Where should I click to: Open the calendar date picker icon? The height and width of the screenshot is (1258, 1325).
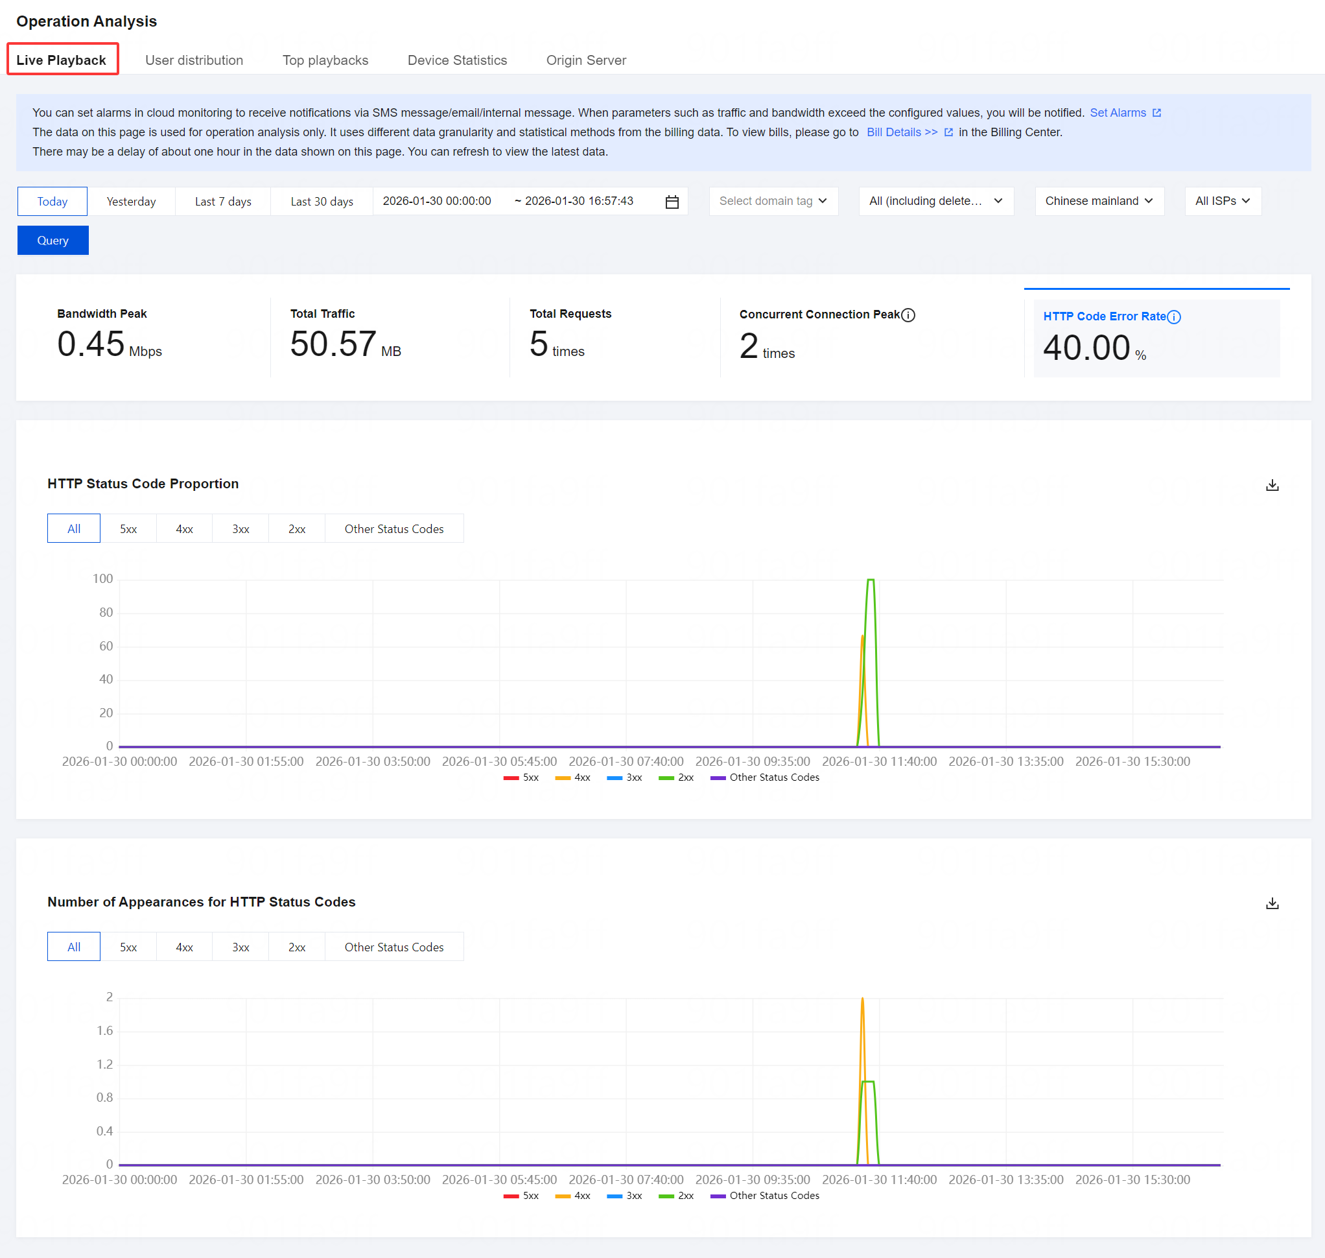[672, 202]
